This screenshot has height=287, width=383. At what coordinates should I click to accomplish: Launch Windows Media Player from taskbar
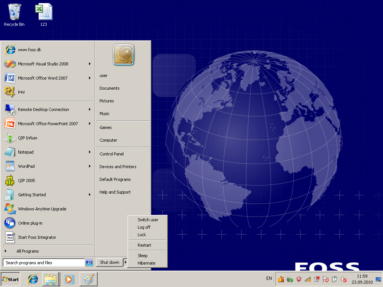click(69, 279)
